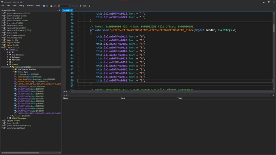Click the Program class icon in tree
Image resolution: width=276 pixels, height=155 pixels.
click(x=13, y=116)
